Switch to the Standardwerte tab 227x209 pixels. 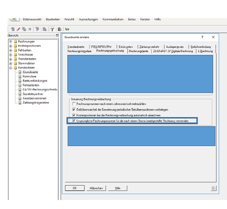click(x=76, y=46)
